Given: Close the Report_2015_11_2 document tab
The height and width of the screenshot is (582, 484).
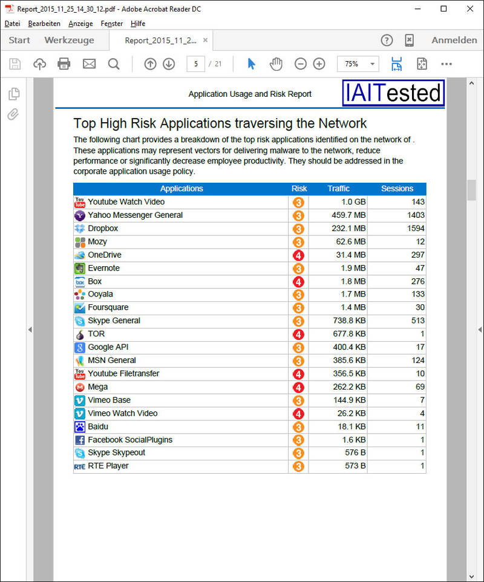Looking at the screenshot, I should click(205, 40).
